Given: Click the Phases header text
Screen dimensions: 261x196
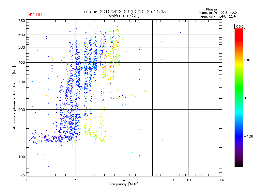Looking at the screenshot, I should 211,9.
